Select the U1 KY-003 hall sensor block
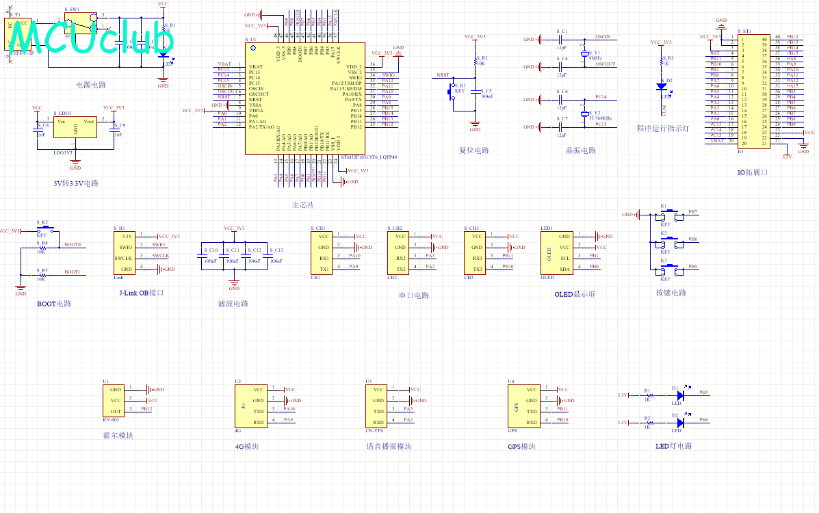 pyautogui.click(x=114, y=401)
